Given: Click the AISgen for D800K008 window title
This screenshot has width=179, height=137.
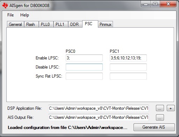Looking at the screenshot, I should click(29, 6).
